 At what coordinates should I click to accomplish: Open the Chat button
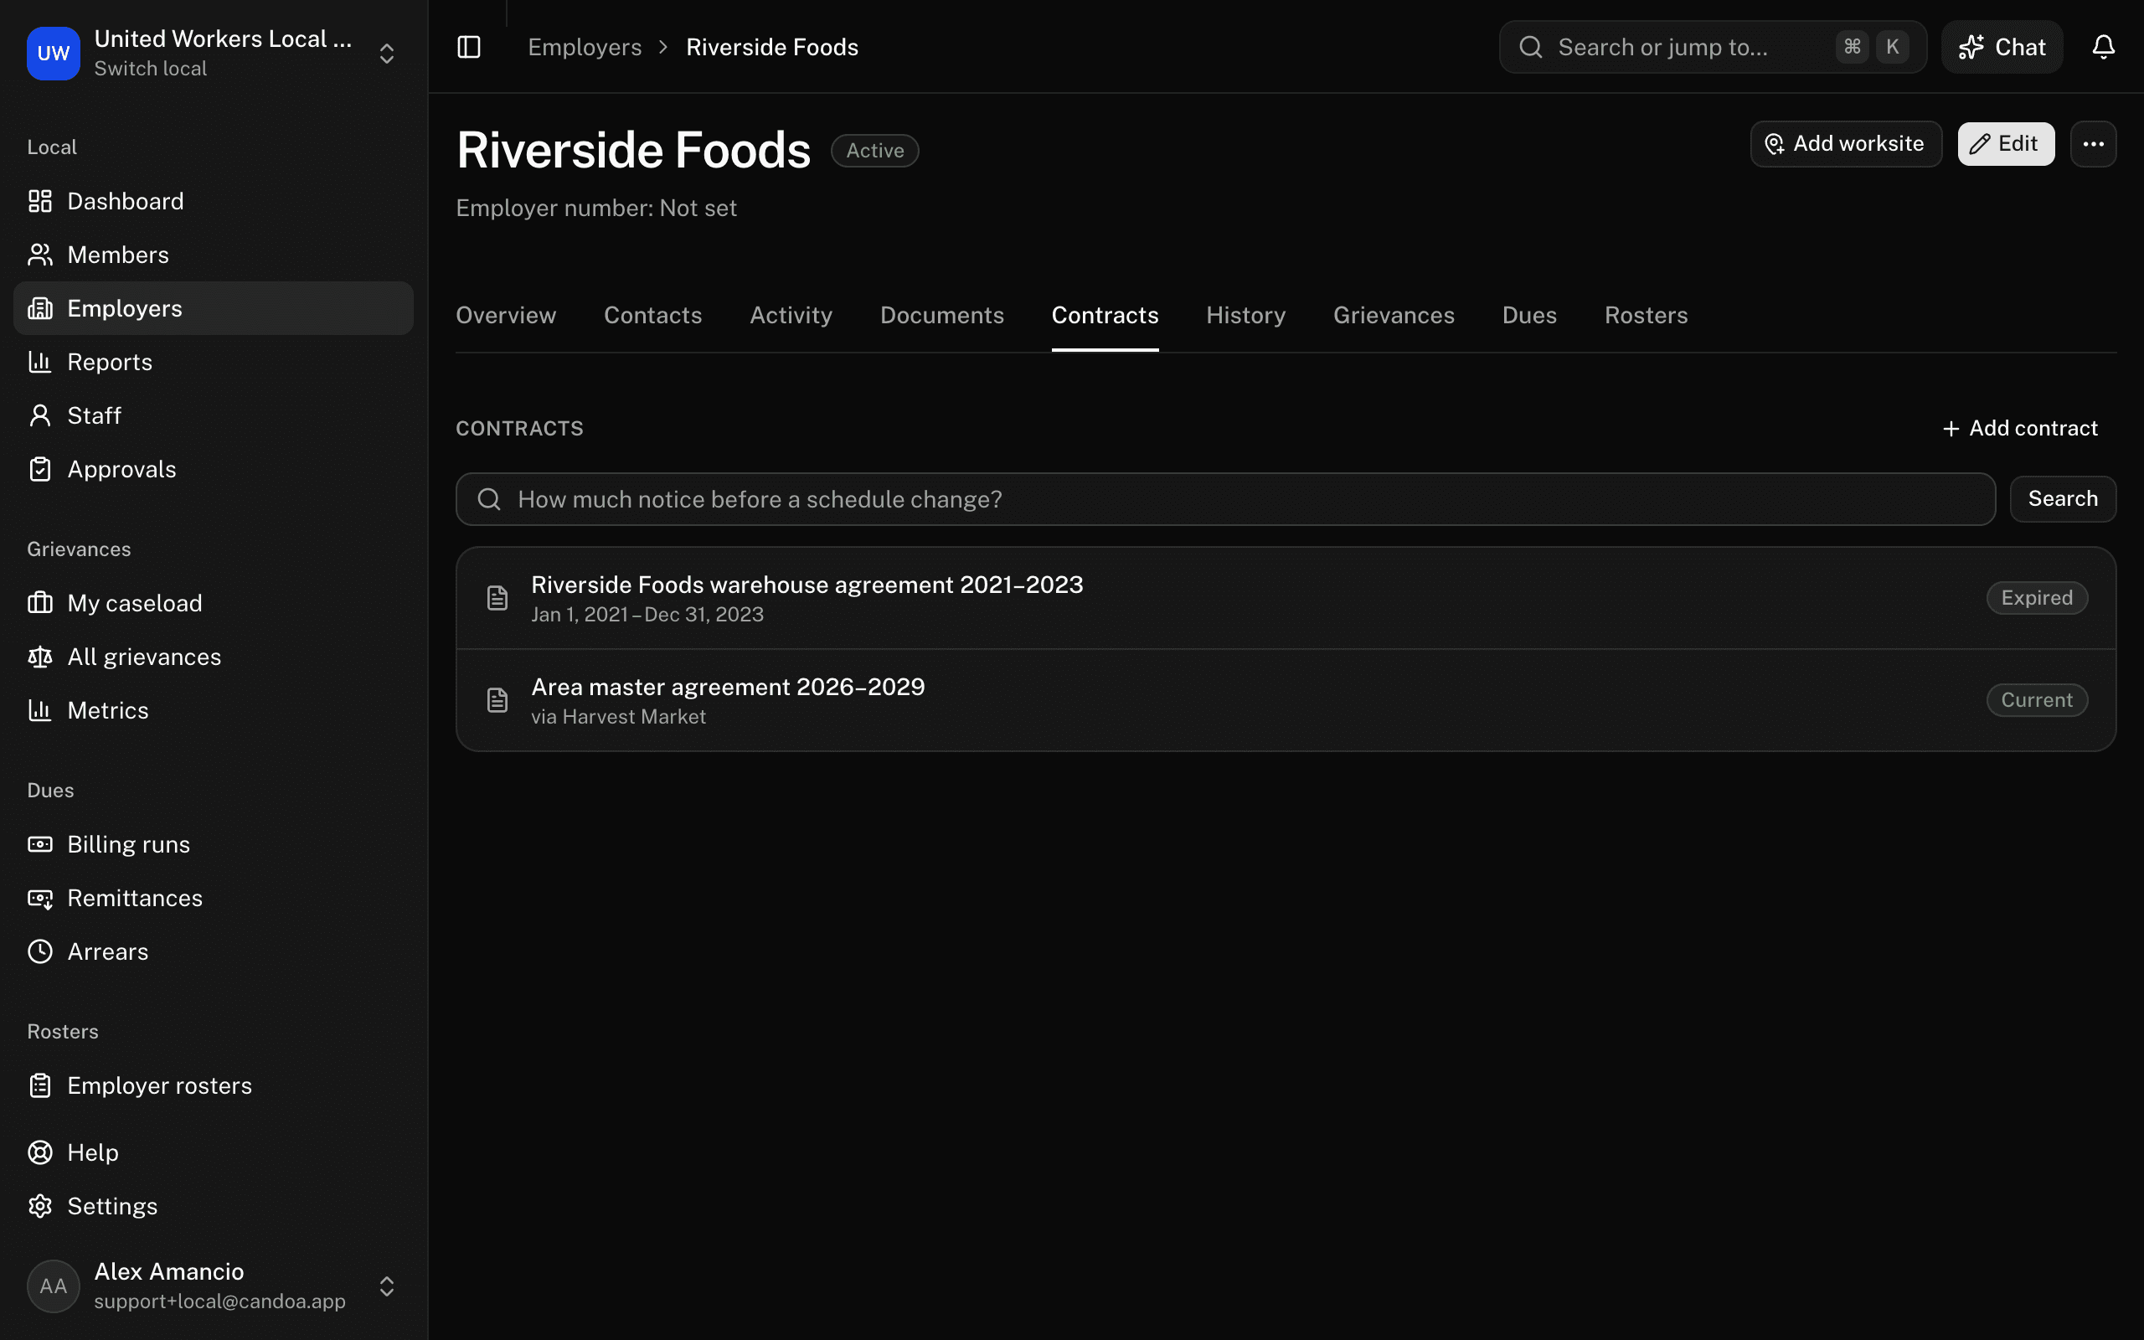(2002, 47)
